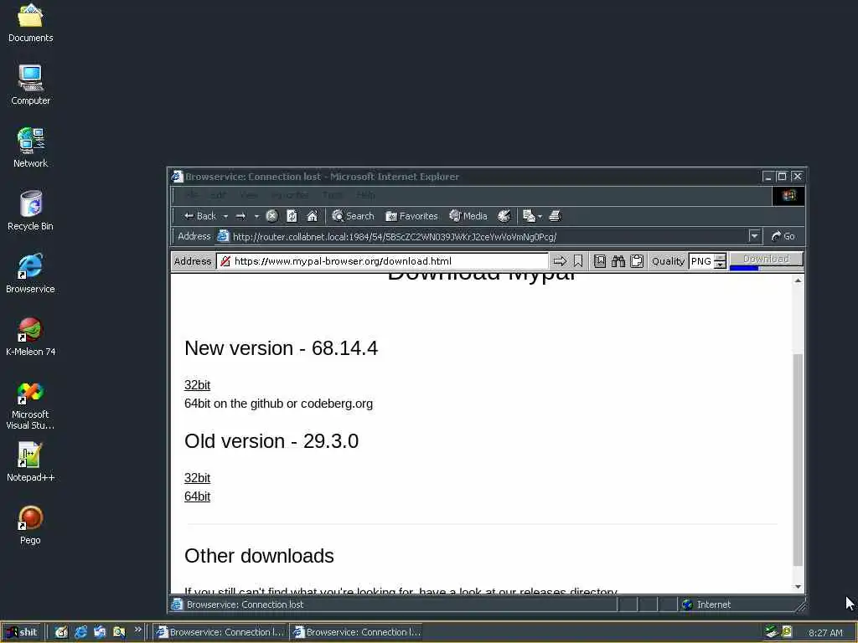Click the blue download progress bar
Screen dimensions: 858x643
coord(744,268)
